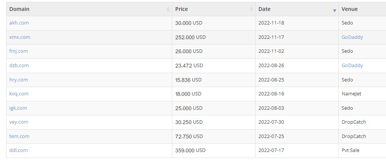Open the vey.com domain link
Screen dimensions: 386x161
19,122
